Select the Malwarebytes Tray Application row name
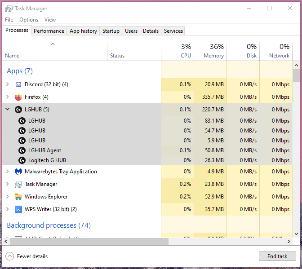This screenshot has height=269, width=302. 61,172
